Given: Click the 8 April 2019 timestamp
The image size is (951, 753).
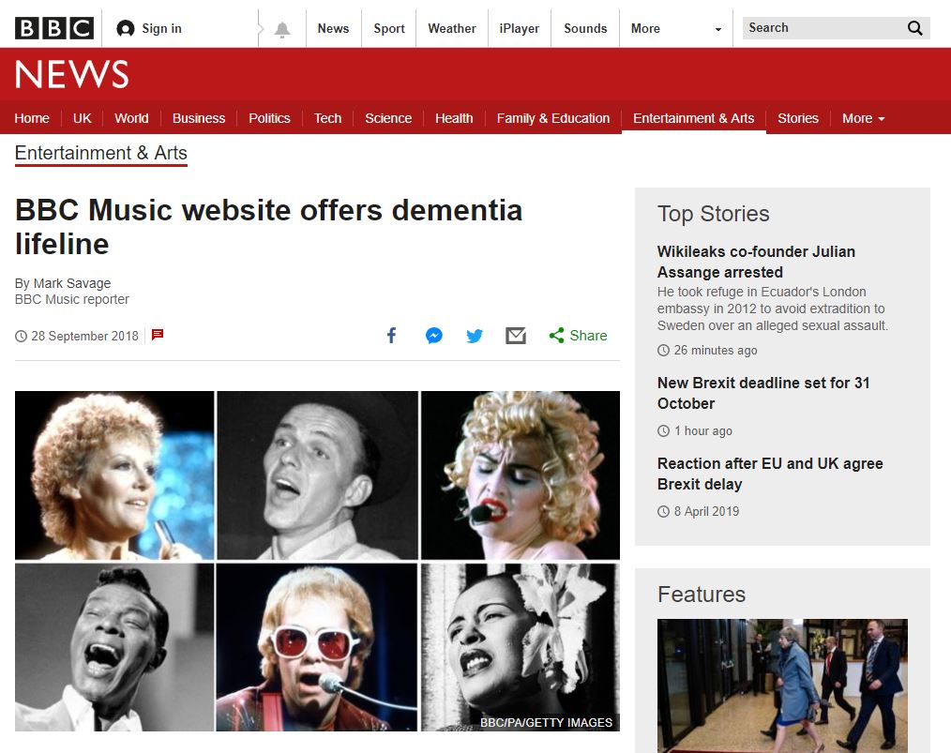Looking at the screenshot, I should tap(706, 511).
